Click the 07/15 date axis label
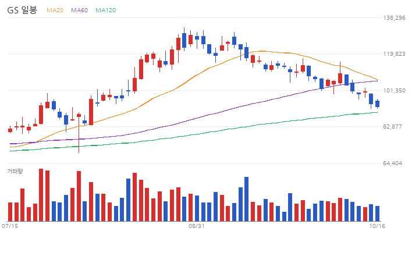Image resolution: width=419 pixels, height=256 pixels. tap(10, 226)
